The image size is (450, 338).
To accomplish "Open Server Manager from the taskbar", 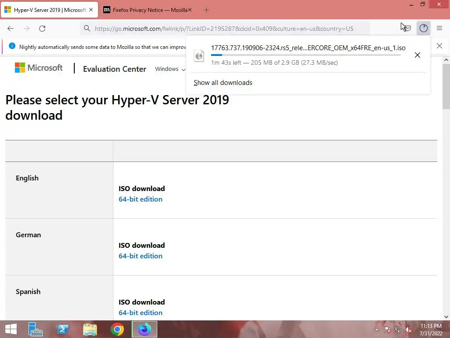I will tap(35, 329).
